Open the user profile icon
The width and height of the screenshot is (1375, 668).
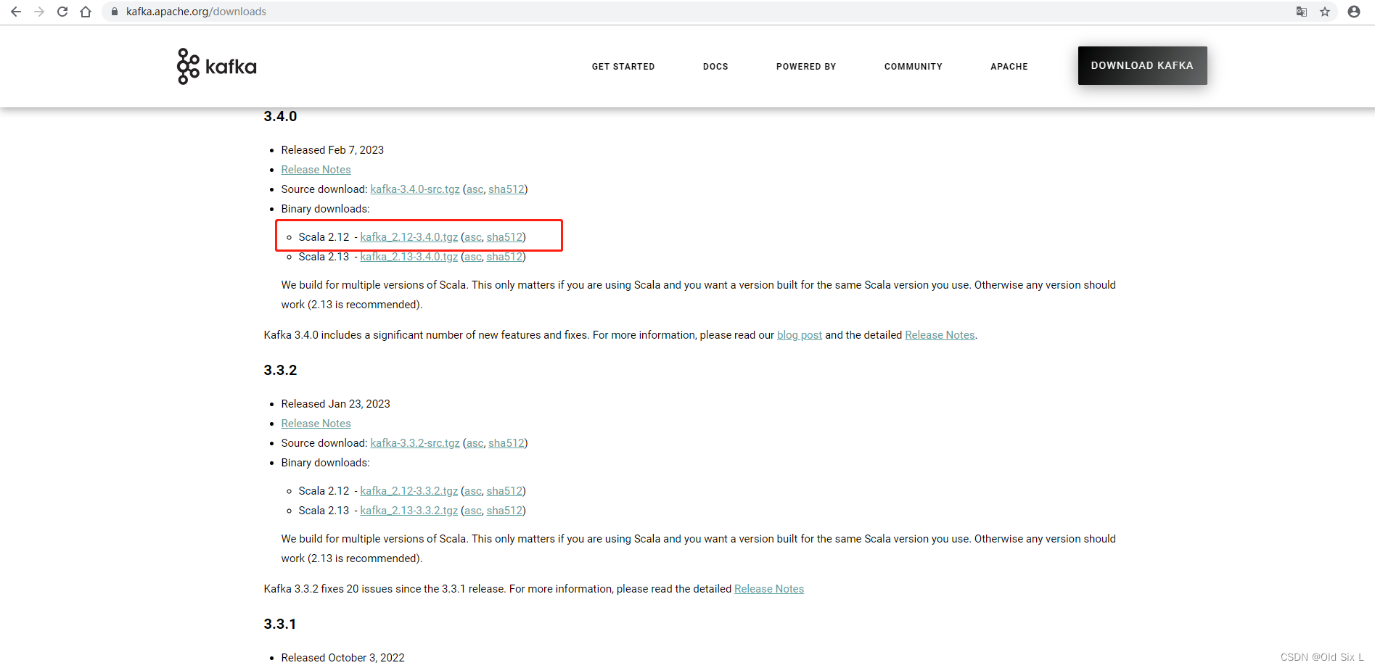[1354, 12]
